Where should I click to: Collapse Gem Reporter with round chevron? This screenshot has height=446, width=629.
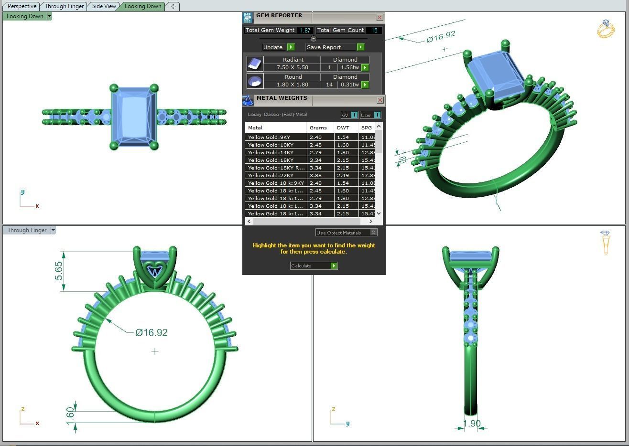point(314,39)
